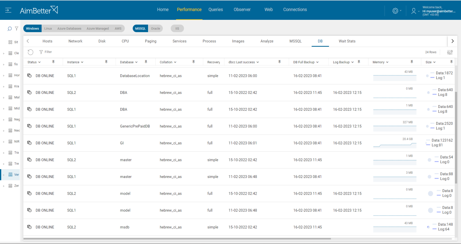Select the AWS platform toggle
461x244 pixels.
(118, 28)
